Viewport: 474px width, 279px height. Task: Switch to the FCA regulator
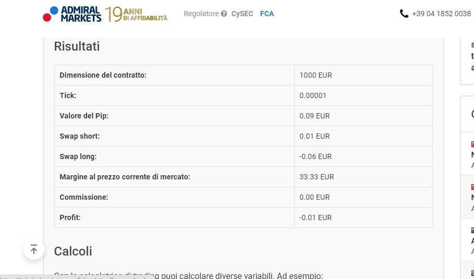point(267,14)
